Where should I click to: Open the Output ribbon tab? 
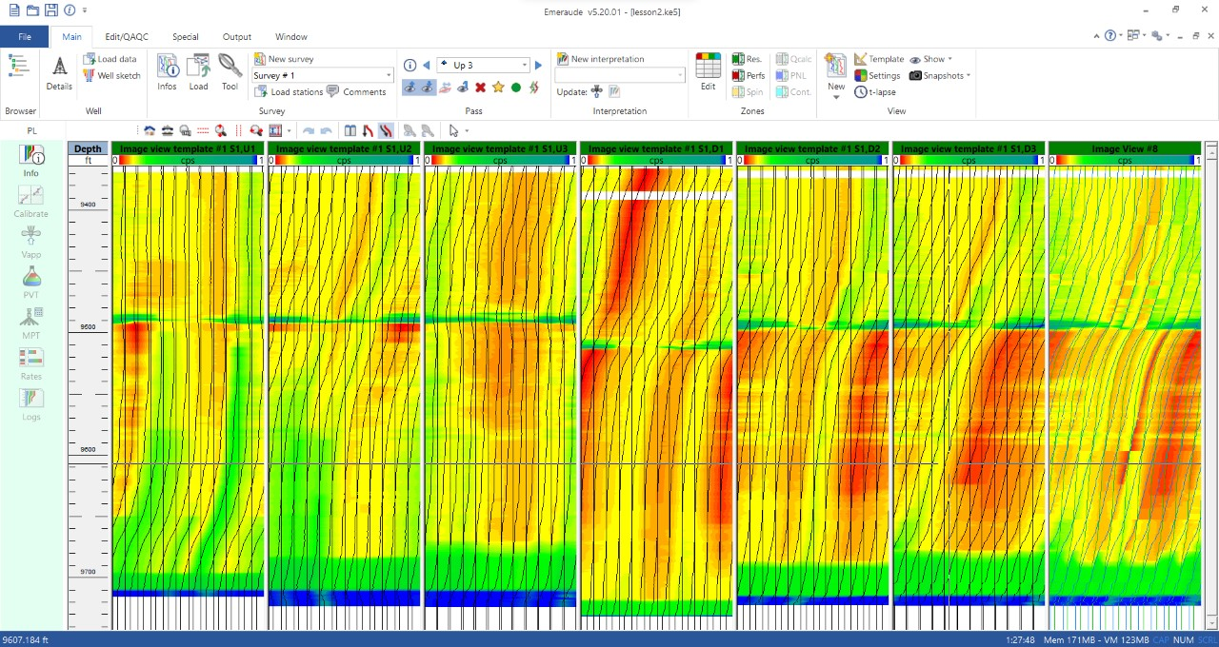(237, 37)
